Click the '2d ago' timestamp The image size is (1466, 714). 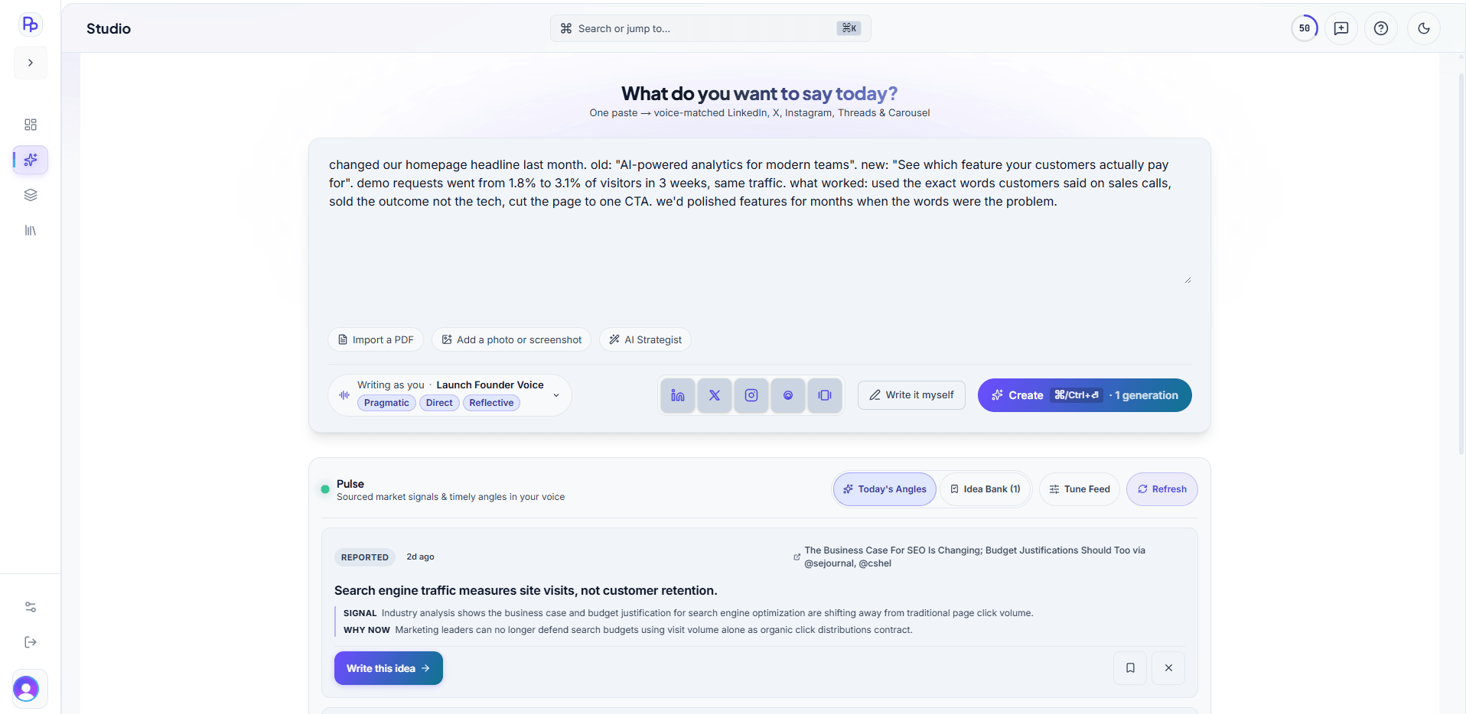coord(420,557)
